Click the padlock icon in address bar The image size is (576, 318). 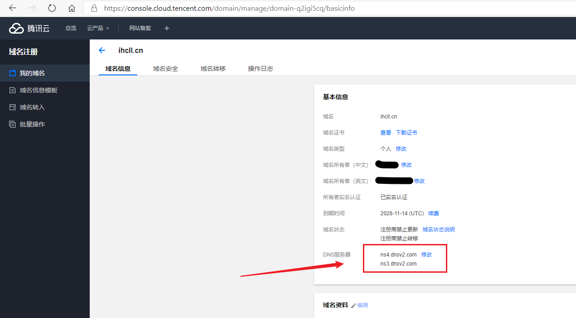click(x=94, y=8)
